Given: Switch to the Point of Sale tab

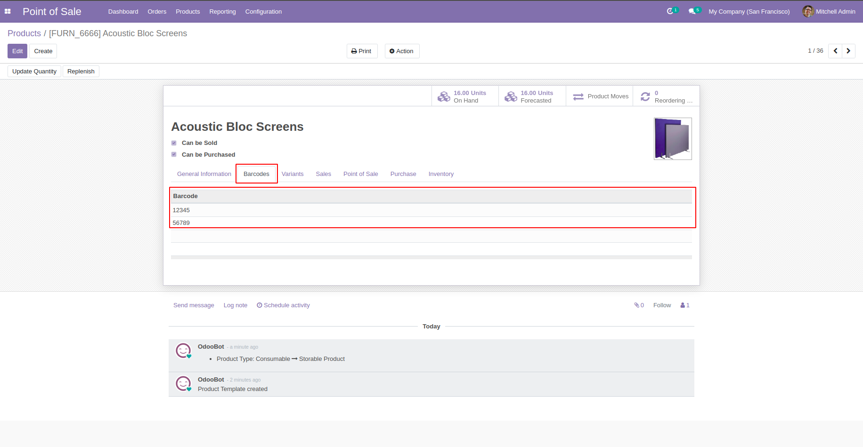Looking at the screenshot, I should pos(360,174).
